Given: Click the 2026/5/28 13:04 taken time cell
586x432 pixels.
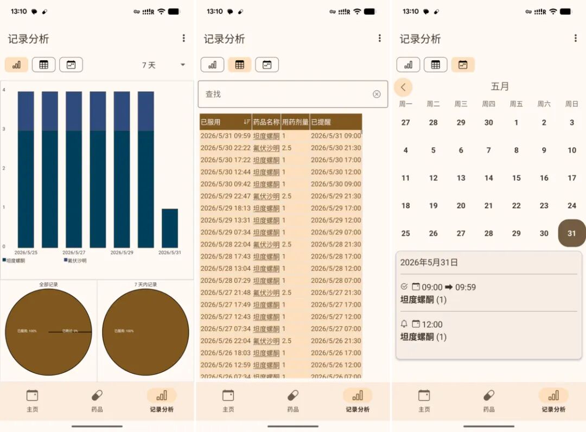Looking at the screenshot, I should click(x=225, y=268).
